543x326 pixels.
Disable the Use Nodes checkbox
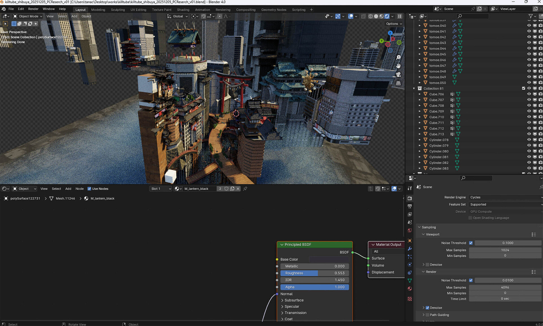[89, 189]
